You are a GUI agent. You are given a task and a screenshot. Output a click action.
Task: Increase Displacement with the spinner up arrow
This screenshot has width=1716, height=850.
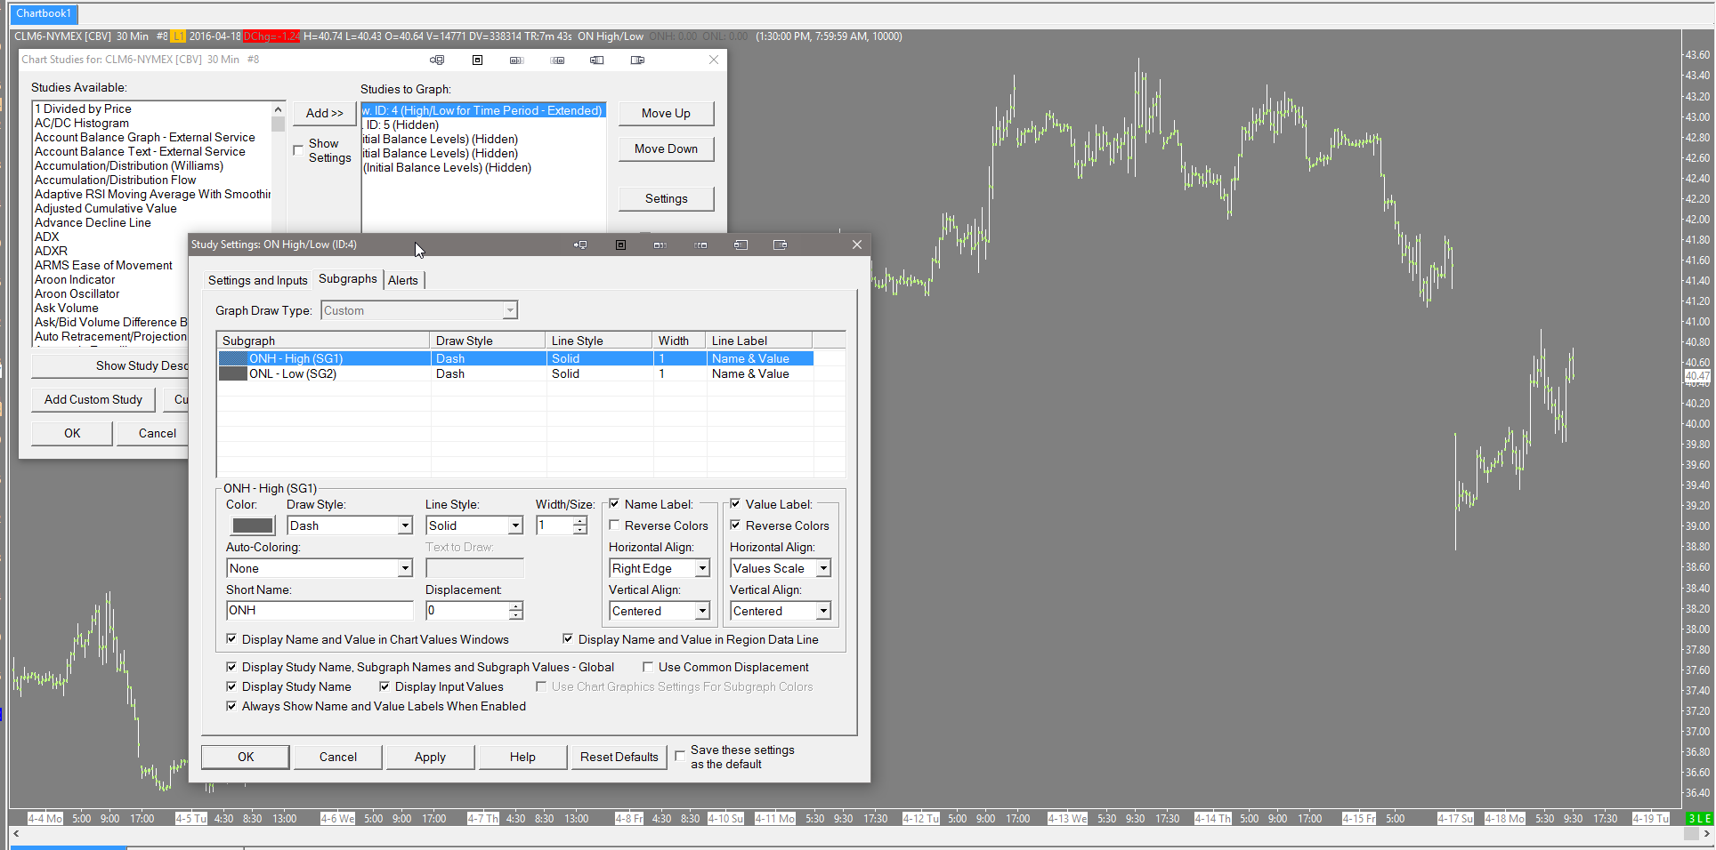click(516, 606)
